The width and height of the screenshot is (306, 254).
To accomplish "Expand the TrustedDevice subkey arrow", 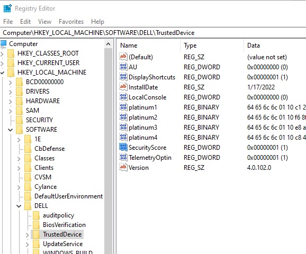I will pyautogui.click(x=28, y=235).
